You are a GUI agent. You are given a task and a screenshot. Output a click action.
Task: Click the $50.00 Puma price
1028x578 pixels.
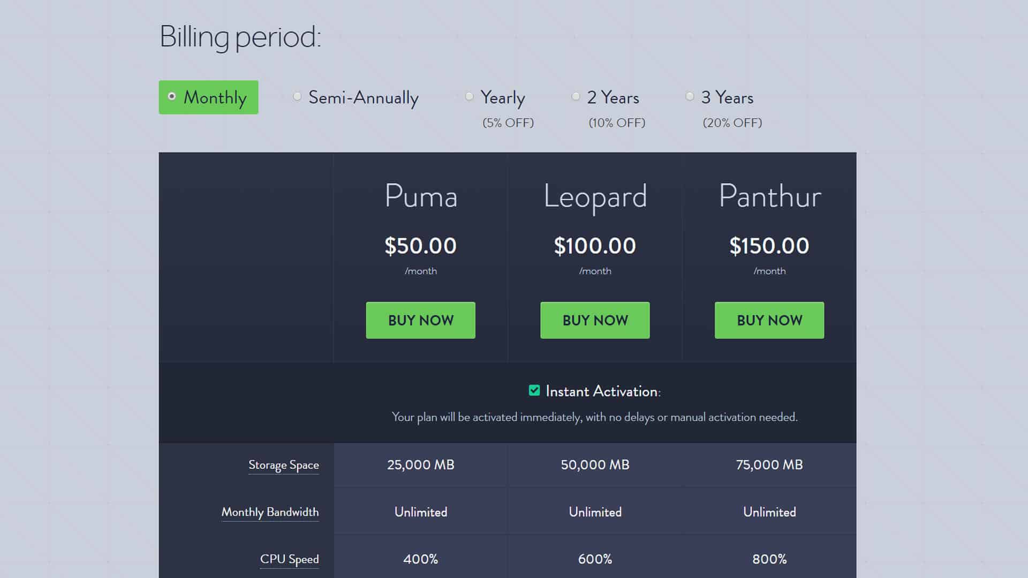click(x=420, y=246)
